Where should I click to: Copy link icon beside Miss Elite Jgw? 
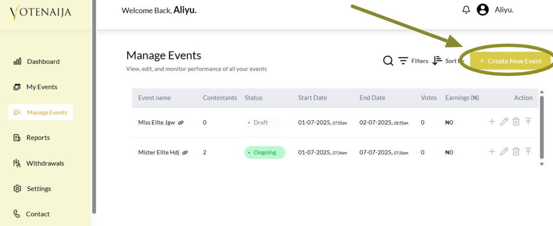pyautogui.click(x=181, y=123)
